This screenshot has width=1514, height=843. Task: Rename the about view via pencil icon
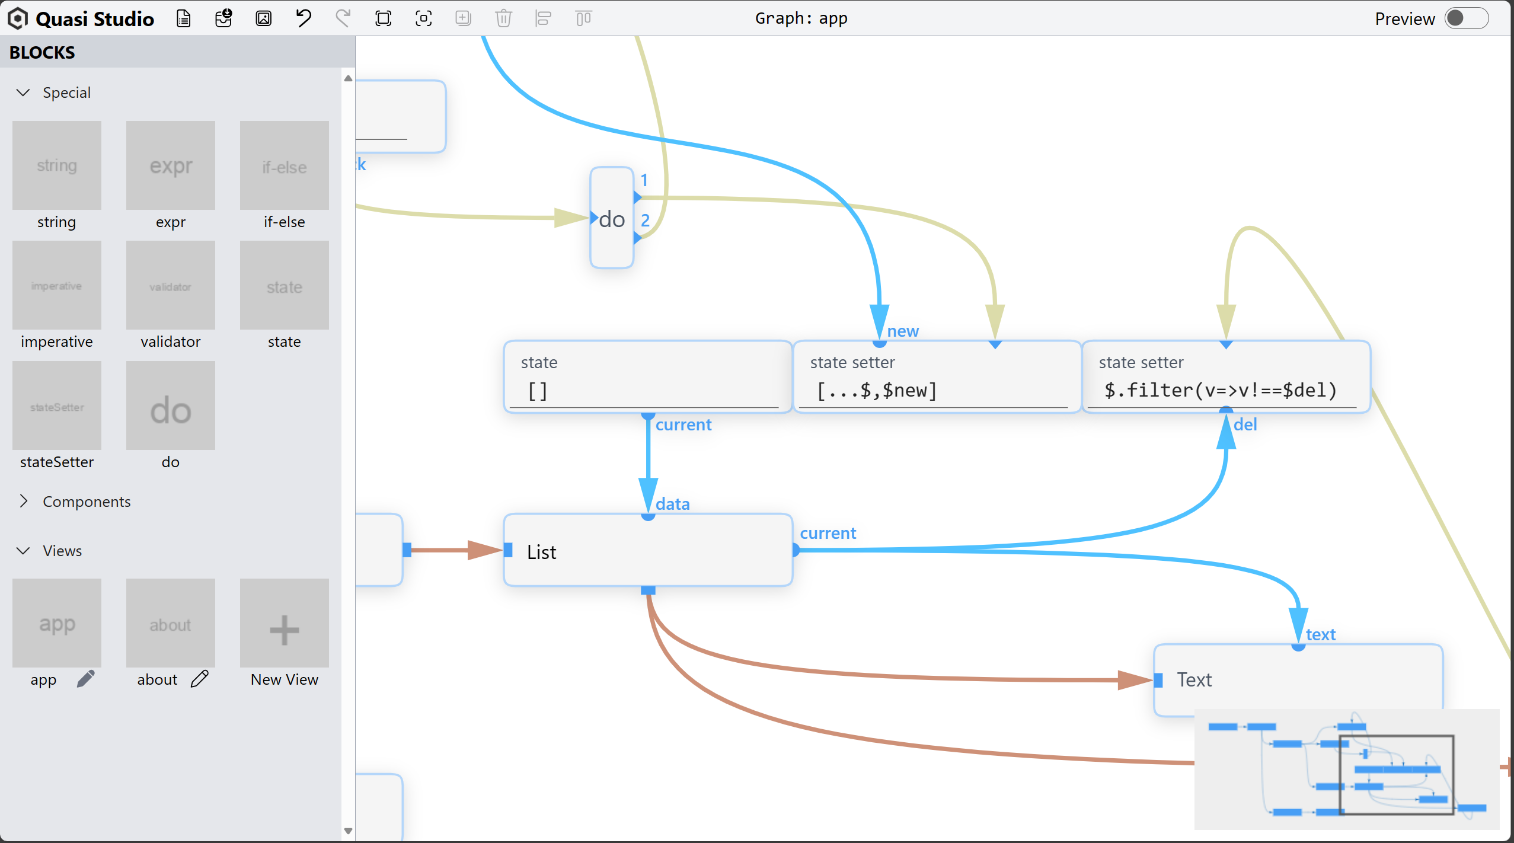[x=200, y=679]
